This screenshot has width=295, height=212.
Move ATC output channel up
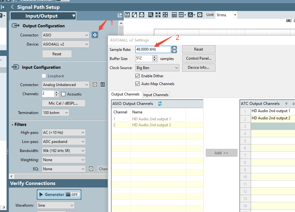tap(286, 103)
